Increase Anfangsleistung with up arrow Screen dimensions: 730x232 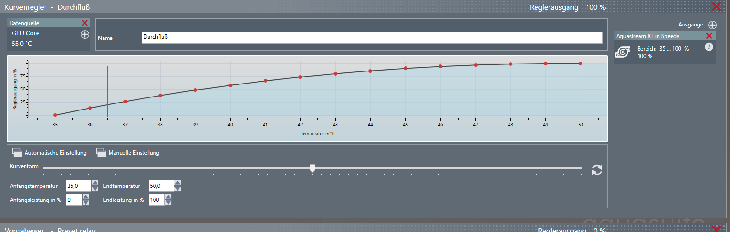(x=85, y=197)
